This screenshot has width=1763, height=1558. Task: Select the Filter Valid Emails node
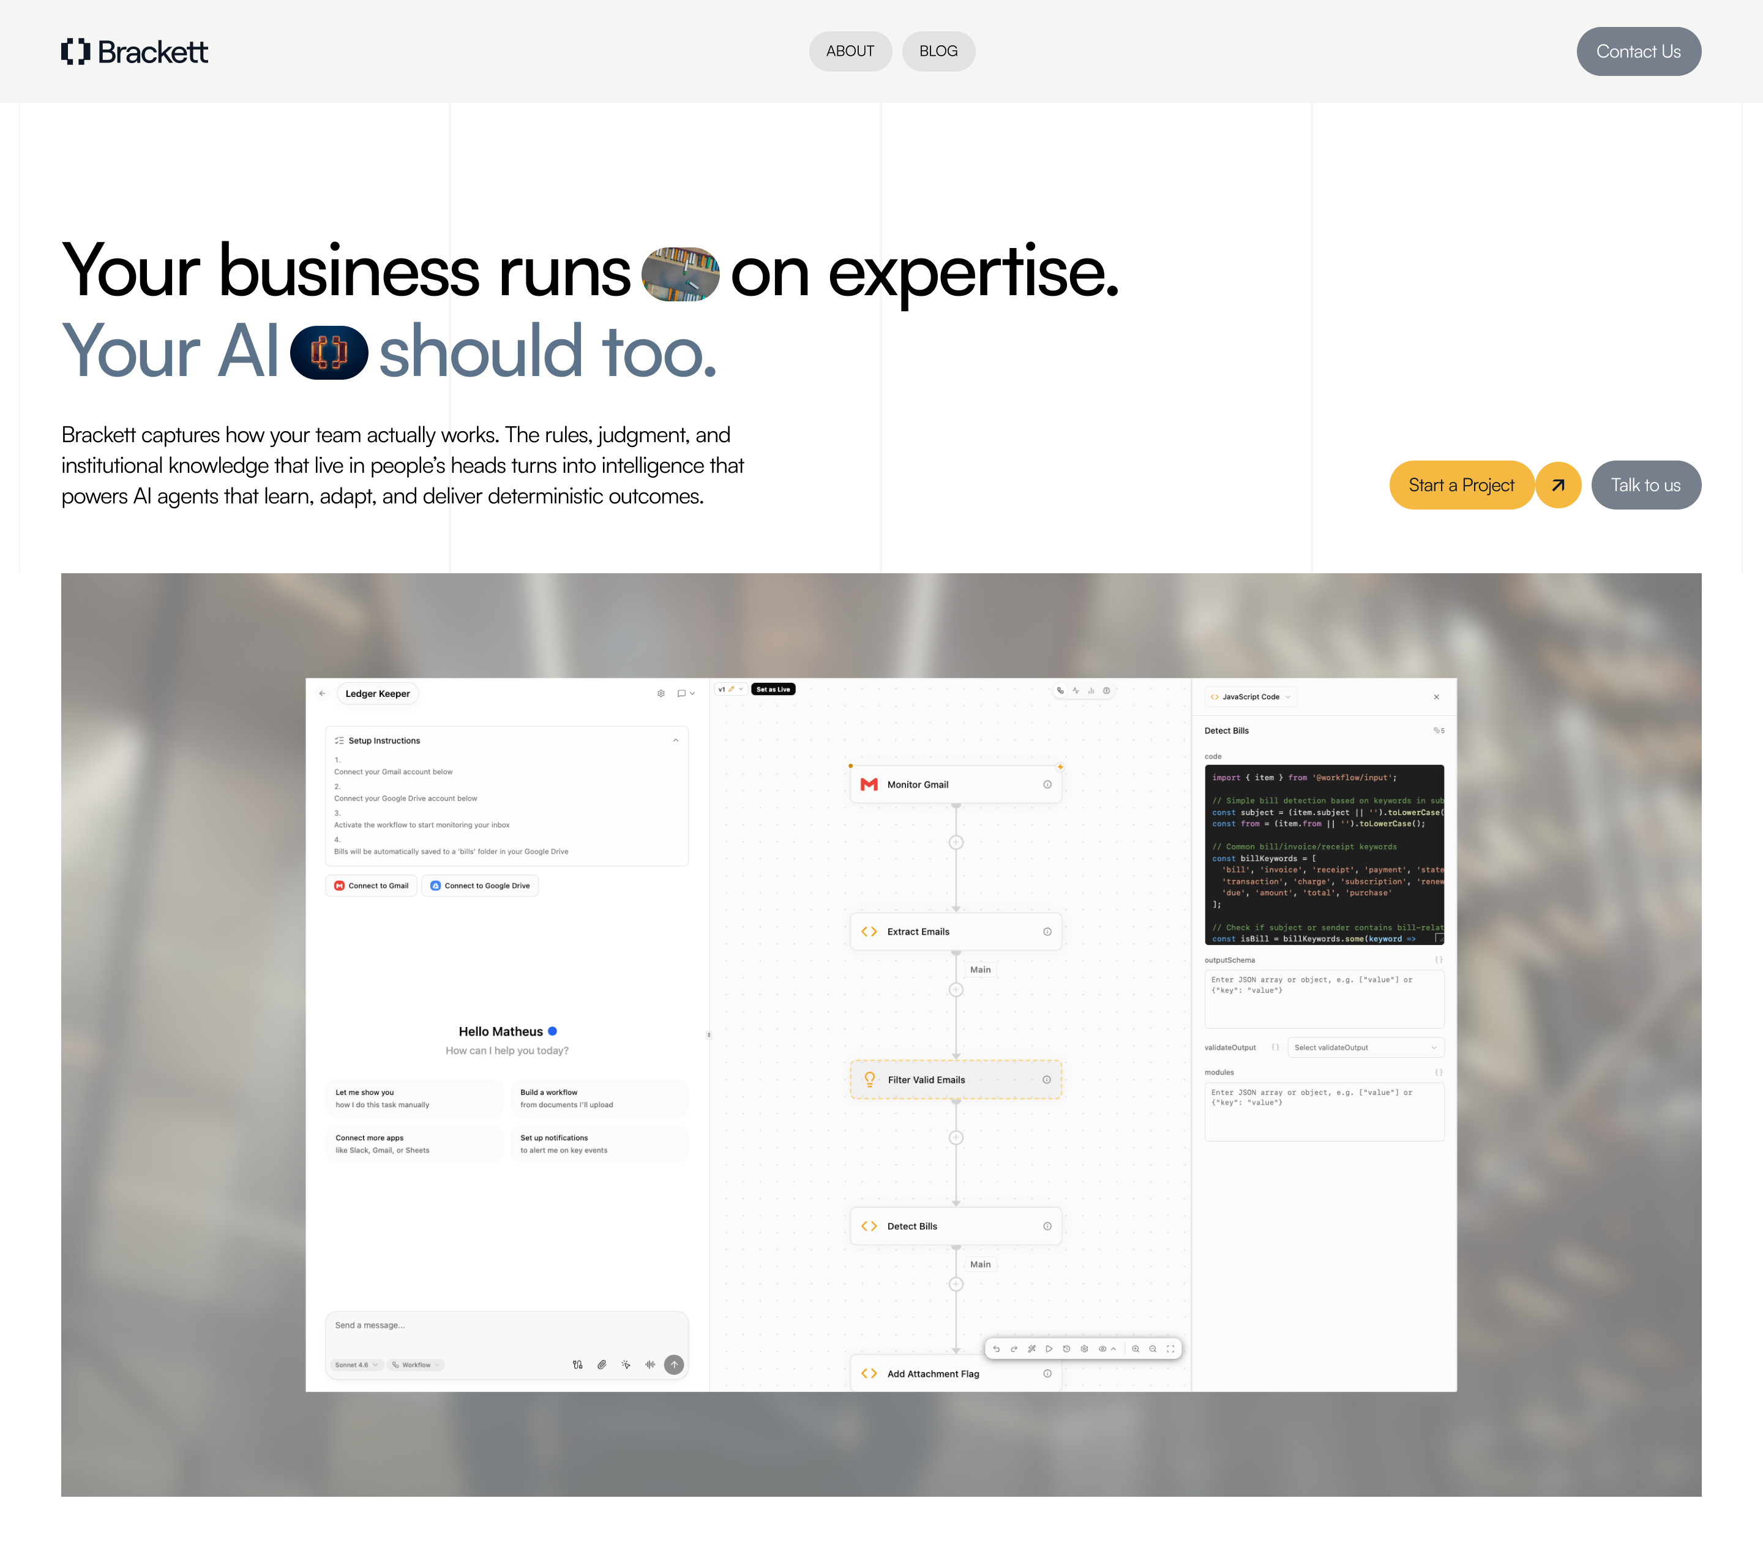click(955, 1079)
